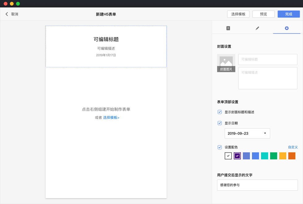The width and height of the screenshot is (303, 204).
Task: Click the 选择模板> link in canvas
Action: [x=111, y=117]
